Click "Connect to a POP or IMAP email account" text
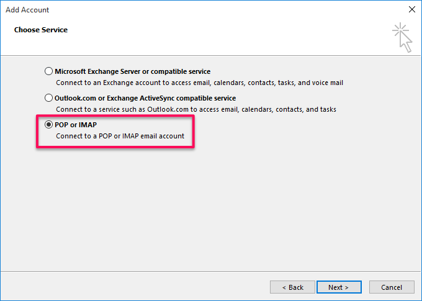The image size is (422, 301). pyautogui.click(x=120, y=136)
